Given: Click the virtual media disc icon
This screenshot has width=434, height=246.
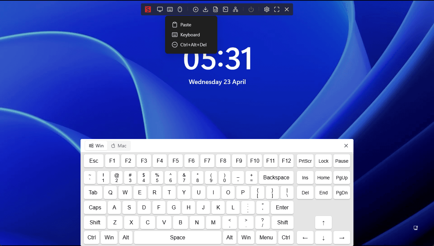Looking at the screenshot, I should pyautogui.click(x=196, y=9).
